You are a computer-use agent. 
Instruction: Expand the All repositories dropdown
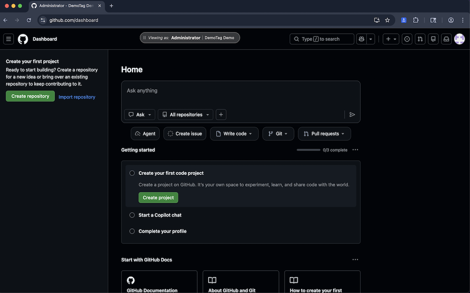click(x=185, y=115)
